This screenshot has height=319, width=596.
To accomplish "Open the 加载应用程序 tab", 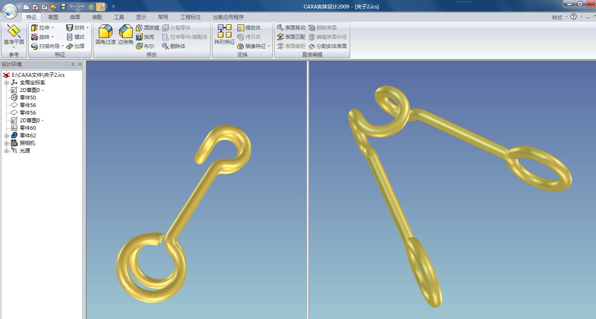I will tap(229, 17).
